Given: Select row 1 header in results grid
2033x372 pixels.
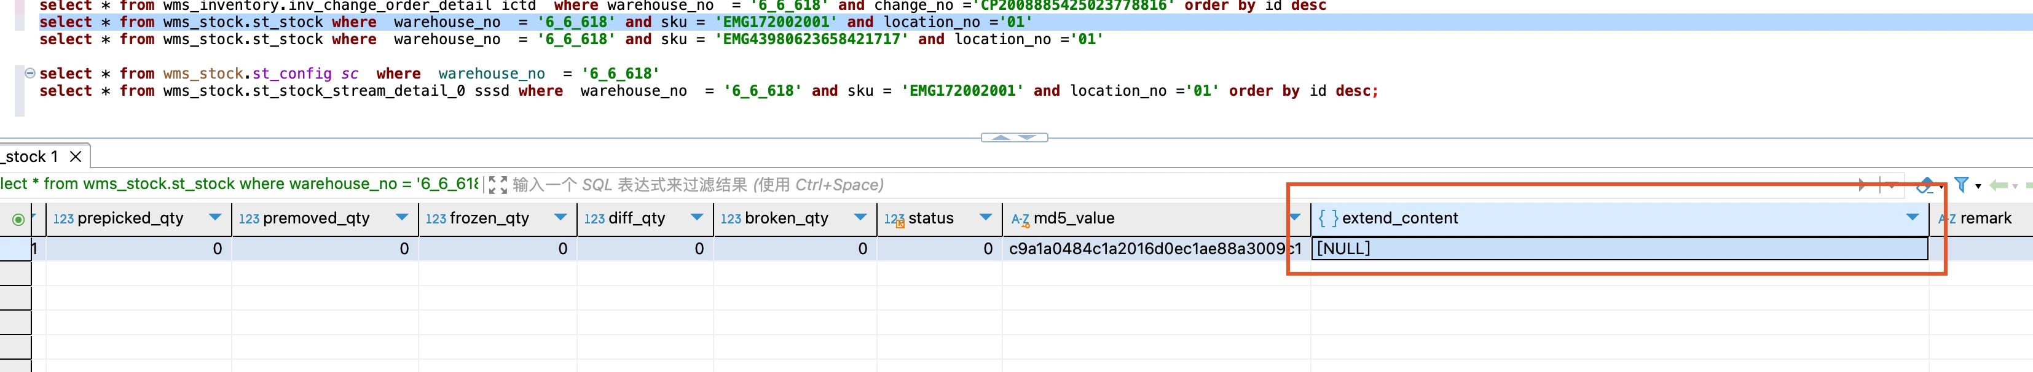Looking at the screenshot, I should (x=16, y=249).
